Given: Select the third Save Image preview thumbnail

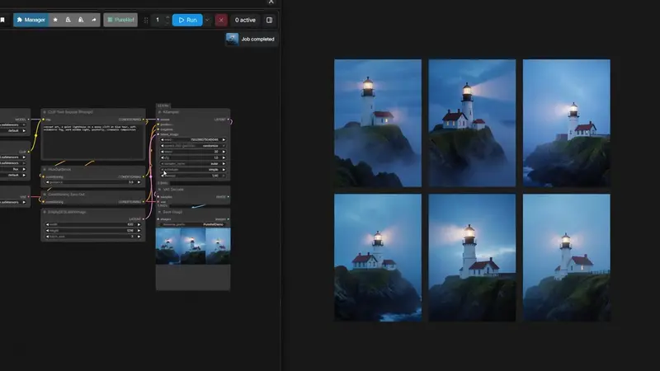Looking at the screenshot, I should 218,247.
